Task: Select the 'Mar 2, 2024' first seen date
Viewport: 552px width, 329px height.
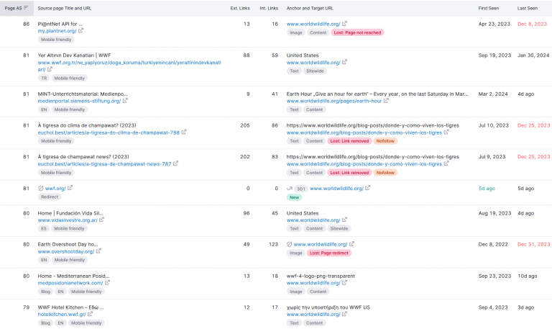Action: point(493,94)
